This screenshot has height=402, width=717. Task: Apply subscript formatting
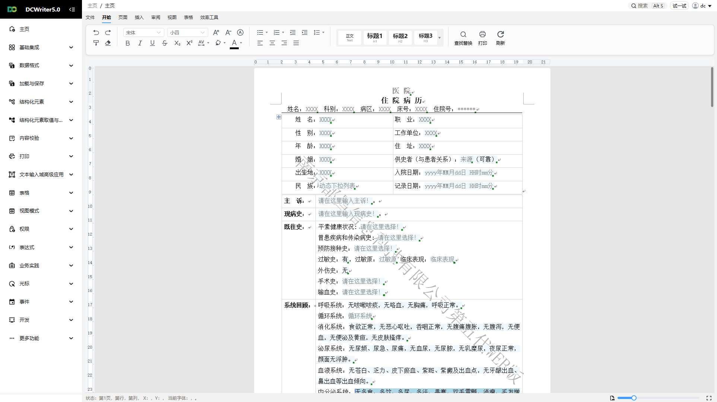pos(177,43)
